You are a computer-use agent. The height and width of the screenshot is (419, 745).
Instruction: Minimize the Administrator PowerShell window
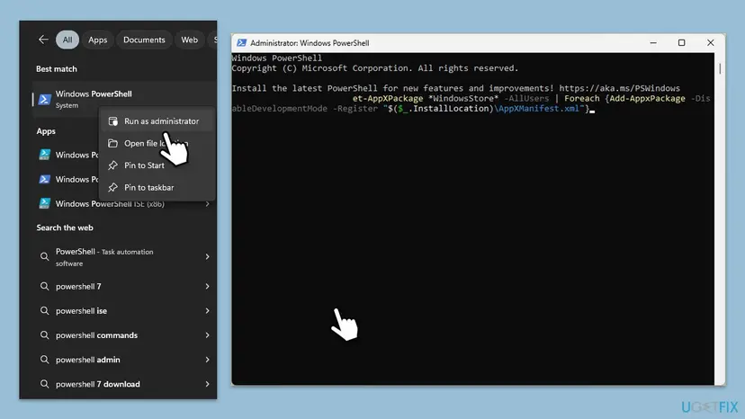(x=653, y=43)
